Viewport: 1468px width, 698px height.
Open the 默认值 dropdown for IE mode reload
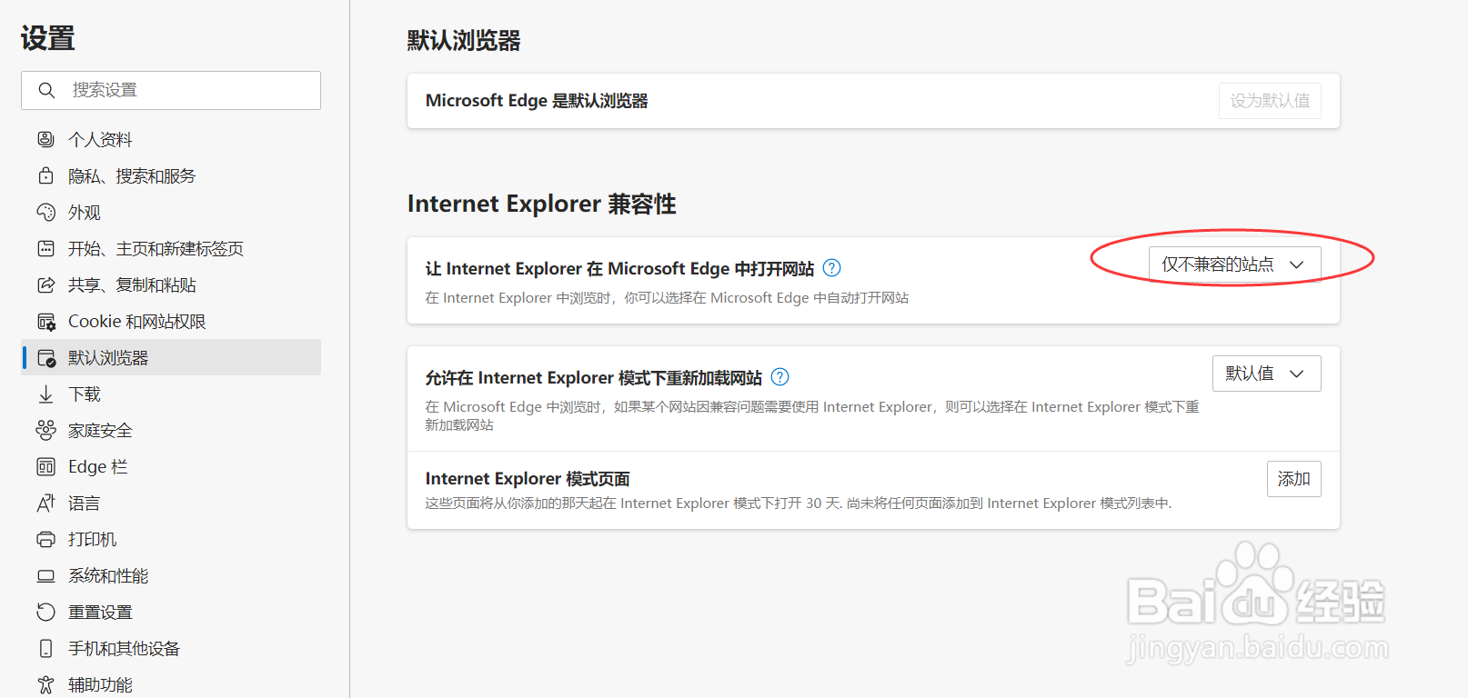pyautogui.click(x=1266, y=374)
